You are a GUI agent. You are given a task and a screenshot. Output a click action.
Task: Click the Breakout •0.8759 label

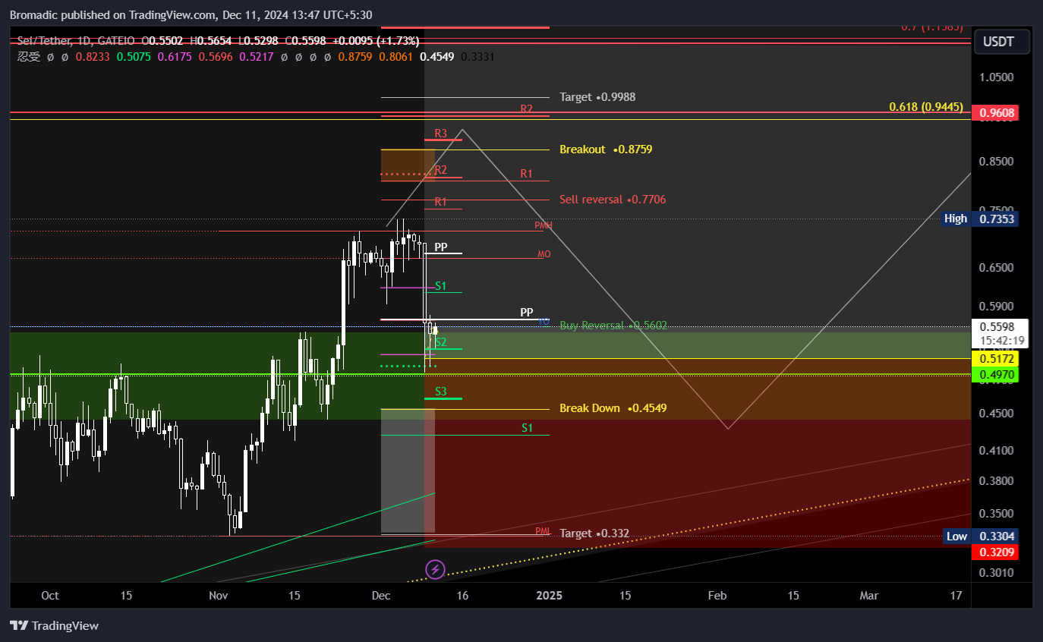606,149
